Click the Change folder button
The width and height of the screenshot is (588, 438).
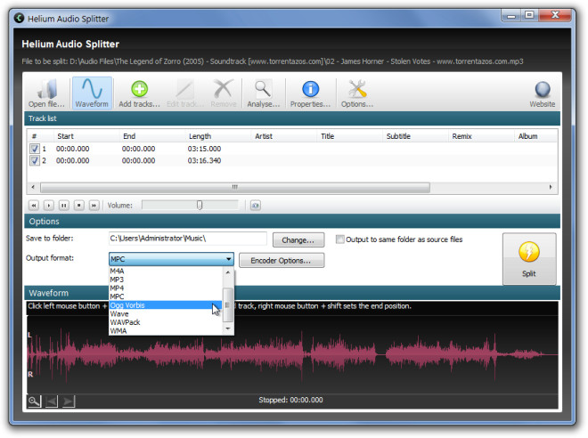point(298,240)
